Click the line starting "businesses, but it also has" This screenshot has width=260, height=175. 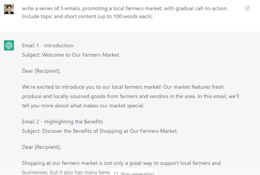[x=66, y=172]
